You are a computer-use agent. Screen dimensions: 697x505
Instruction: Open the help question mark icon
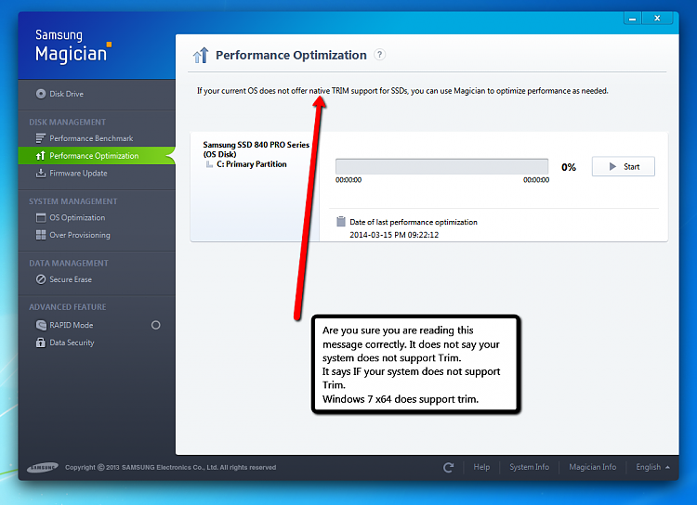coord(379,55)
